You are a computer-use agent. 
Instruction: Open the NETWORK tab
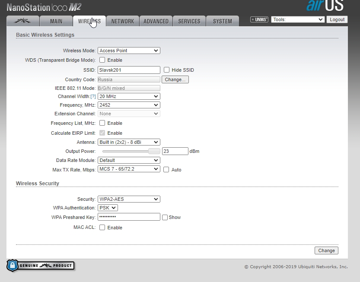(x=123, y=21)
